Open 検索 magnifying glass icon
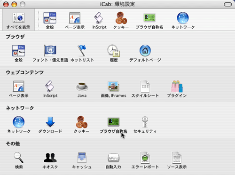Screen dimensions: 235x175 18,158
